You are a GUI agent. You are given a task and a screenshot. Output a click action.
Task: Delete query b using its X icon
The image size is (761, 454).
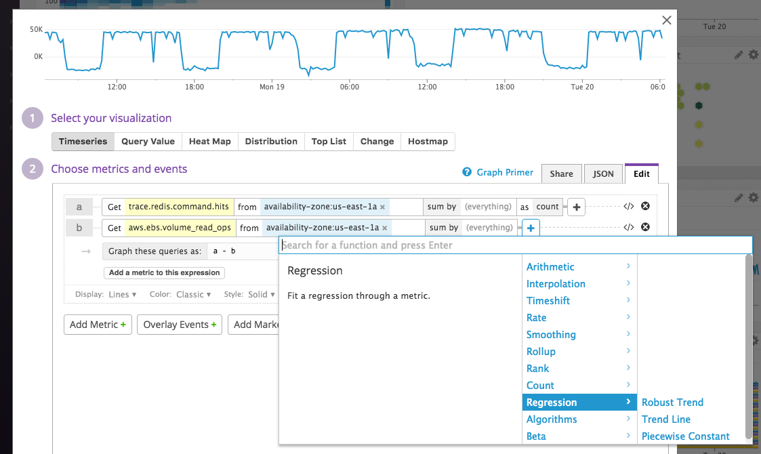coord(645,227)
